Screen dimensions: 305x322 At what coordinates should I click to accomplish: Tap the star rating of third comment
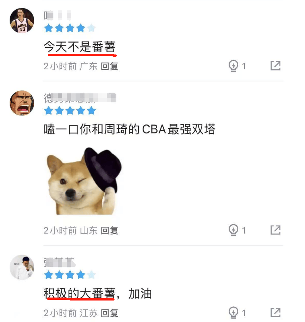click(70, 275)
